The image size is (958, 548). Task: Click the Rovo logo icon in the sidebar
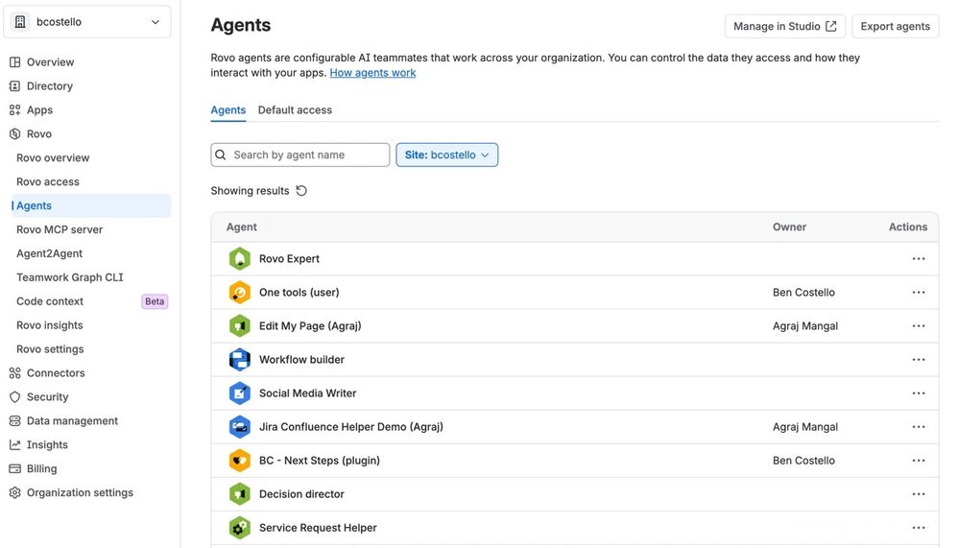14,133
